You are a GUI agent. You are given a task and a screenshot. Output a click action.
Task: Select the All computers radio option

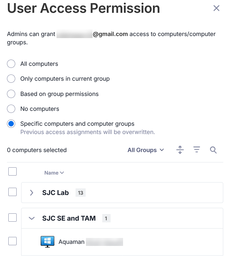[x=11, y=64]
